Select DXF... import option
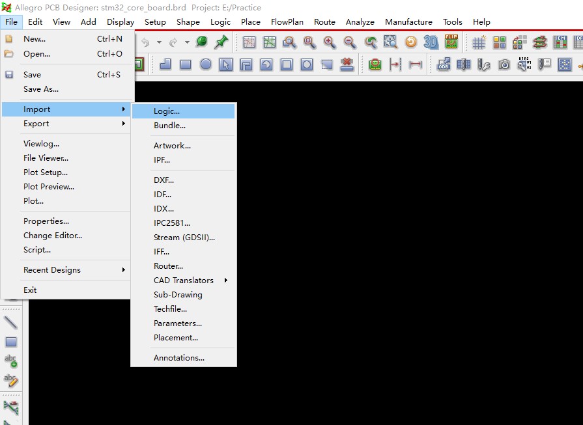This screenshot has height=425, width=583. click(x=184, y=180)
